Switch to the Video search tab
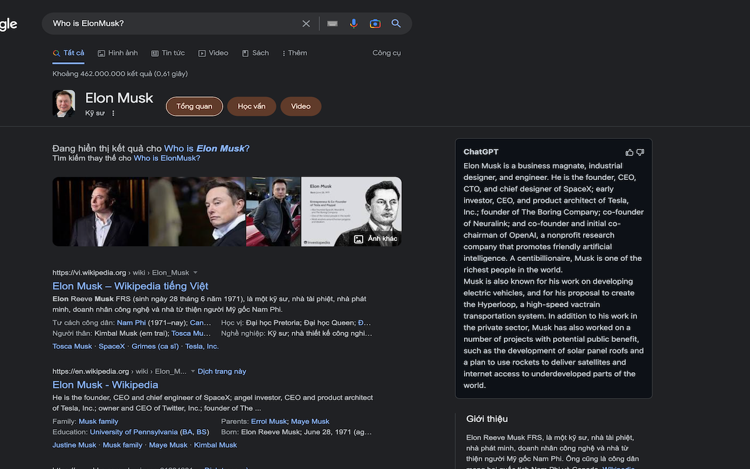Screen dimensions: 750x469 tap(213, 53)
